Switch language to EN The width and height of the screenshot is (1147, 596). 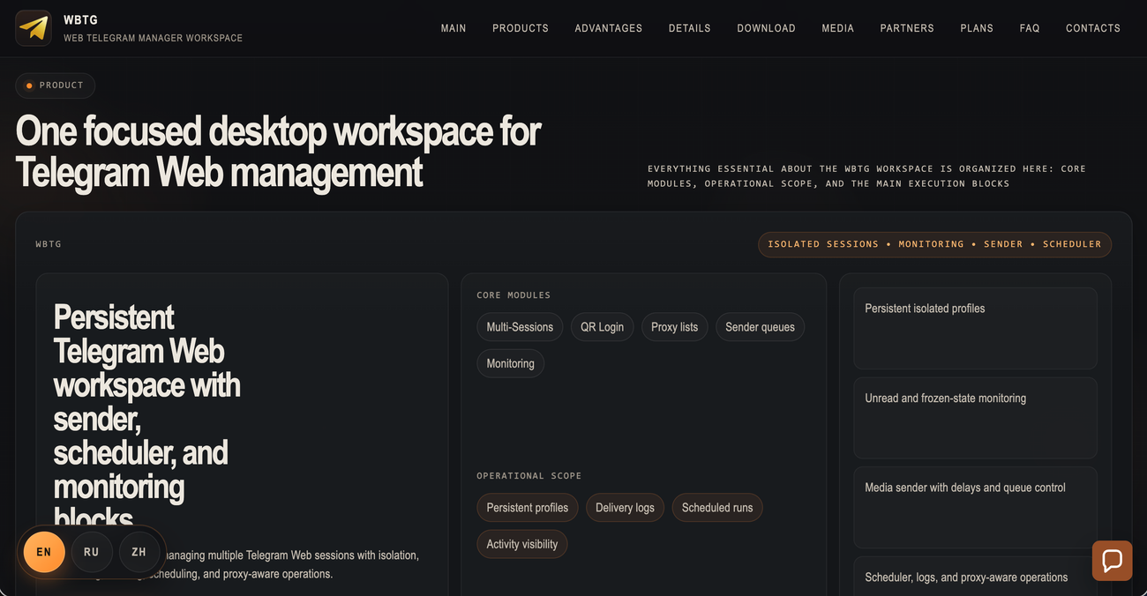point(44,552)
